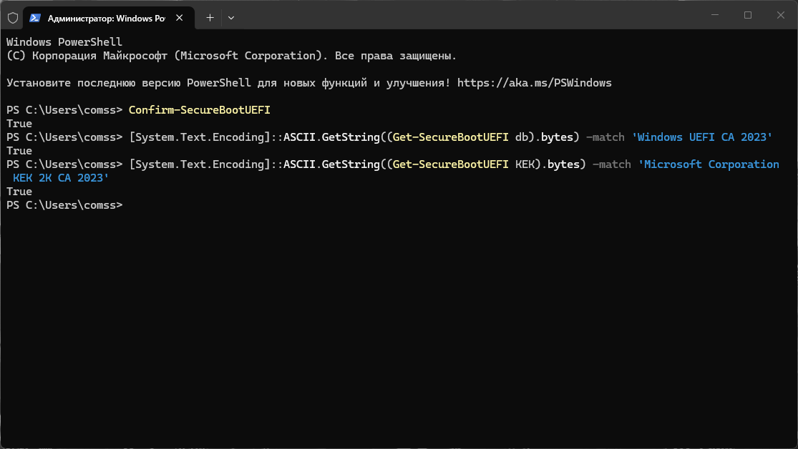Select the Администратор: Windows PowerShell tab
Screen dimensions: 798x449
(x=104, y=16)
